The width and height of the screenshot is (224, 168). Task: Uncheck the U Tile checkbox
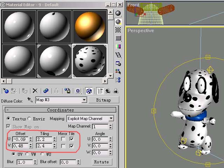[x=71, y=139]
